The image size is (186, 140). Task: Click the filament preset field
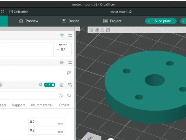[x=33, y=73]
